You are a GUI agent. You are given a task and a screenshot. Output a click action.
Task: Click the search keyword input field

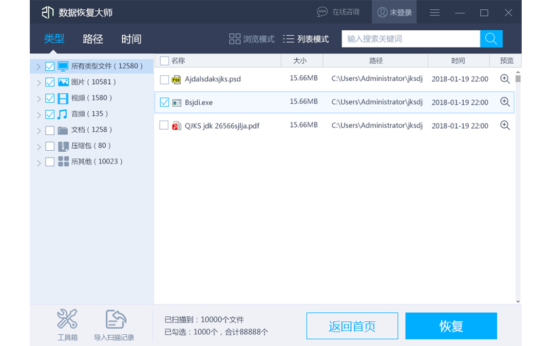tap(411, 38)
